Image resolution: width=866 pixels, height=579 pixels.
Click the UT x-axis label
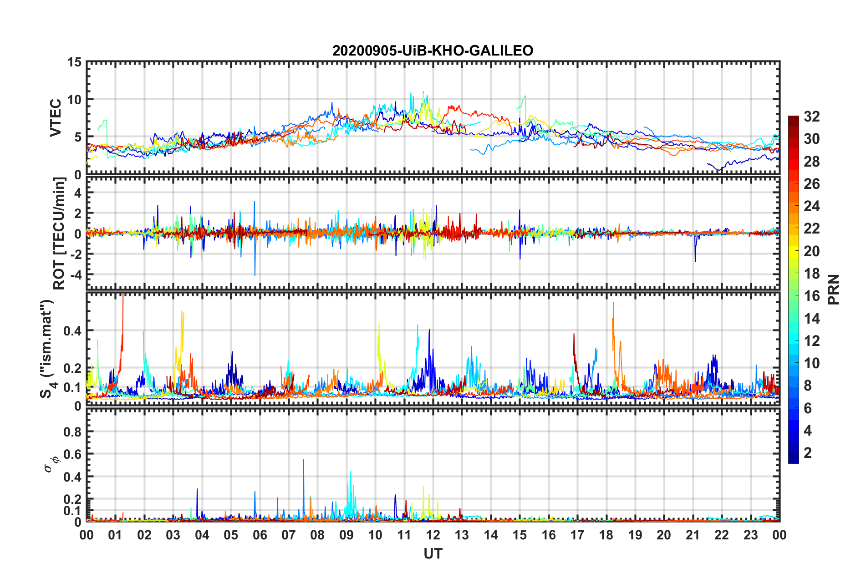tap(433, 554)
